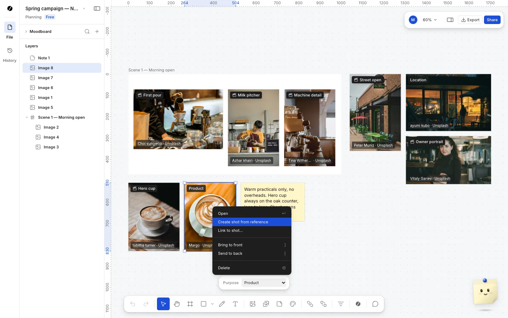Select the pencil draw tool

coord(222,304)
